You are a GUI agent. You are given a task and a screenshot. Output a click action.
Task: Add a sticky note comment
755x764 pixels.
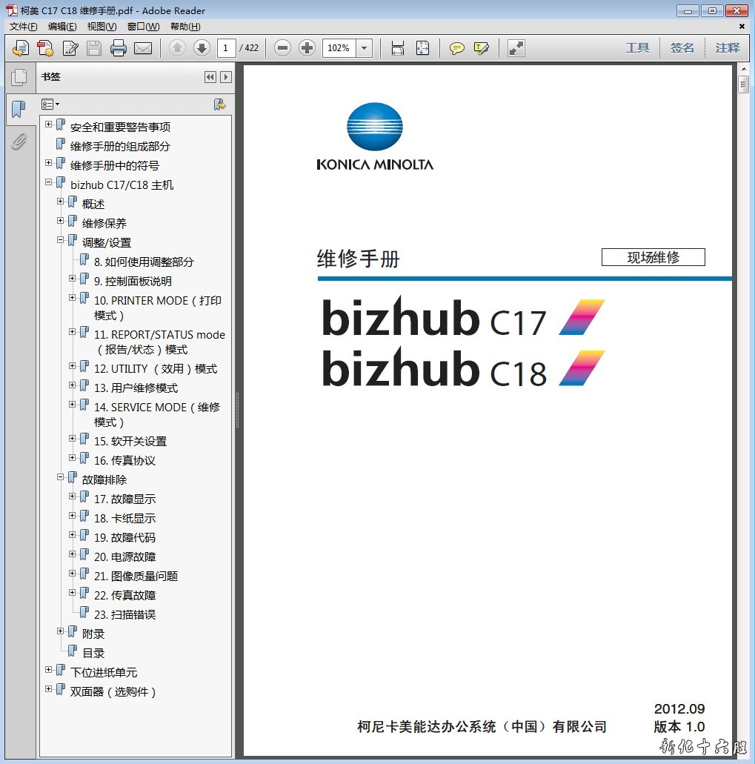tap(457, 48)
